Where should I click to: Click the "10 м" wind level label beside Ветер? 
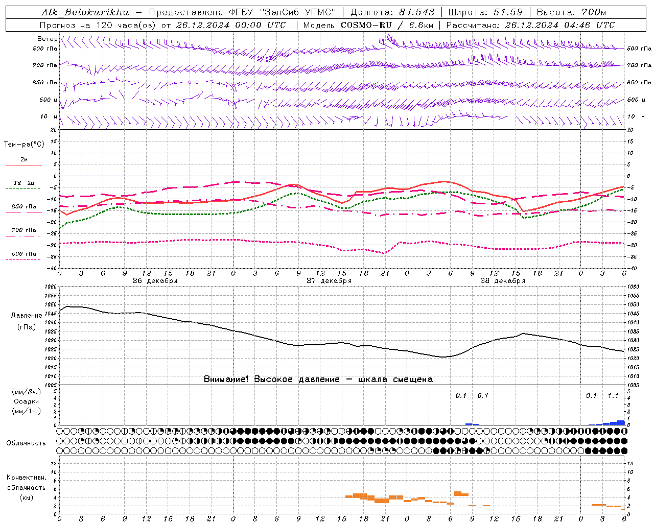[x=49, y=117]
